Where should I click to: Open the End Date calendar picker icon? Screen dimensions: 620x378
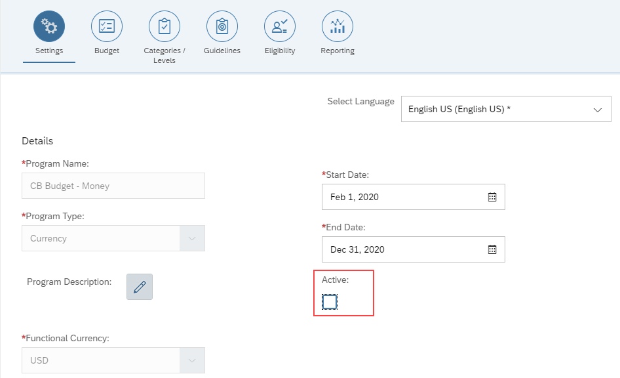click(492, 250)
